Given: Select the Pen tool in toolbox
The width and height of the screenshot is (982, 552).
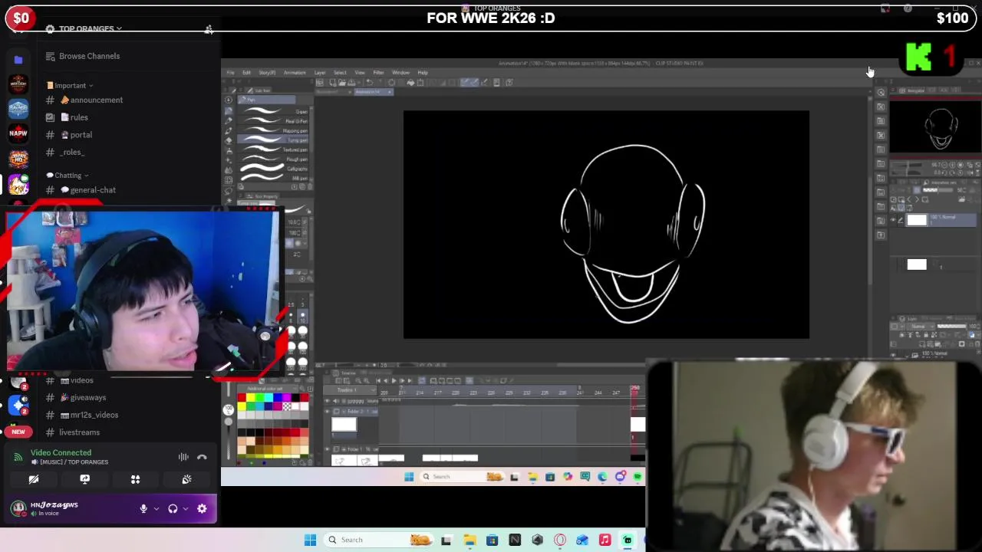Looking at the screenshot, I should coord(229,111).
